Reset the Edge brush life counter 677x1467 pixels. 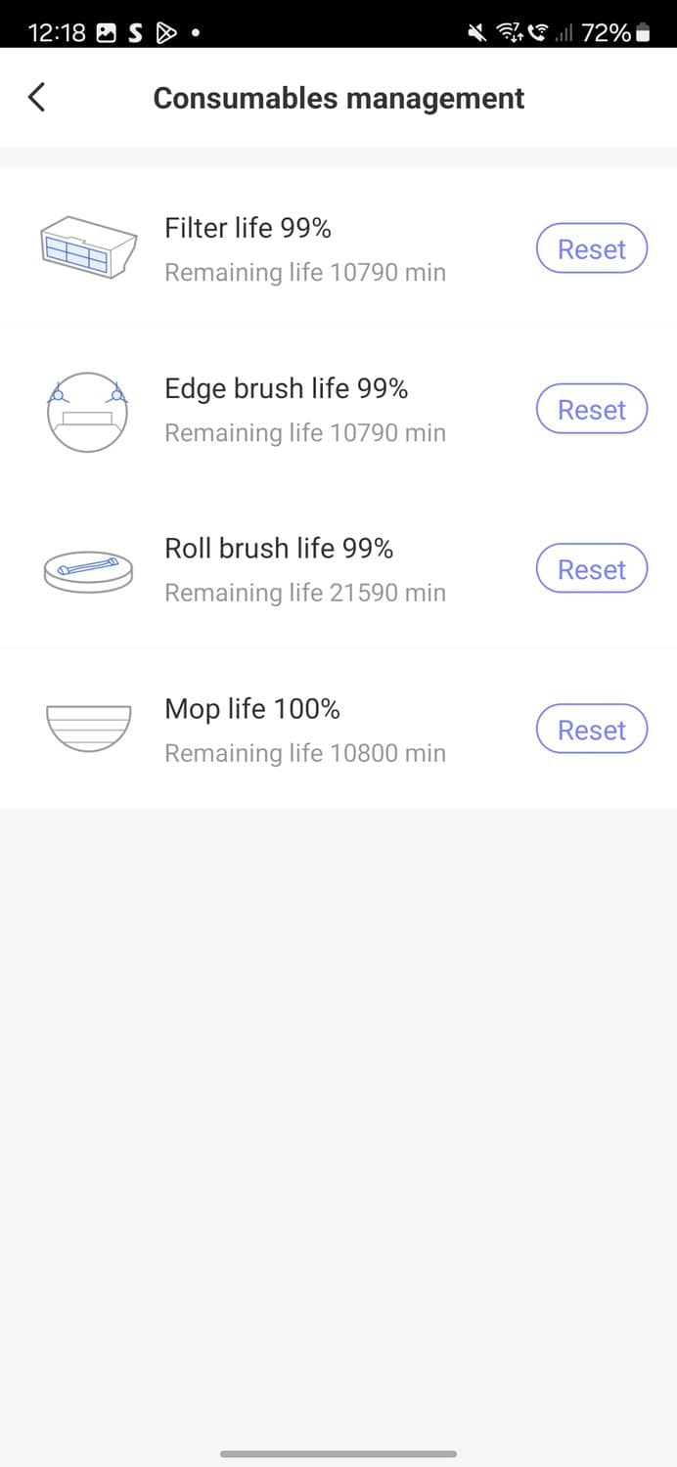592,410
